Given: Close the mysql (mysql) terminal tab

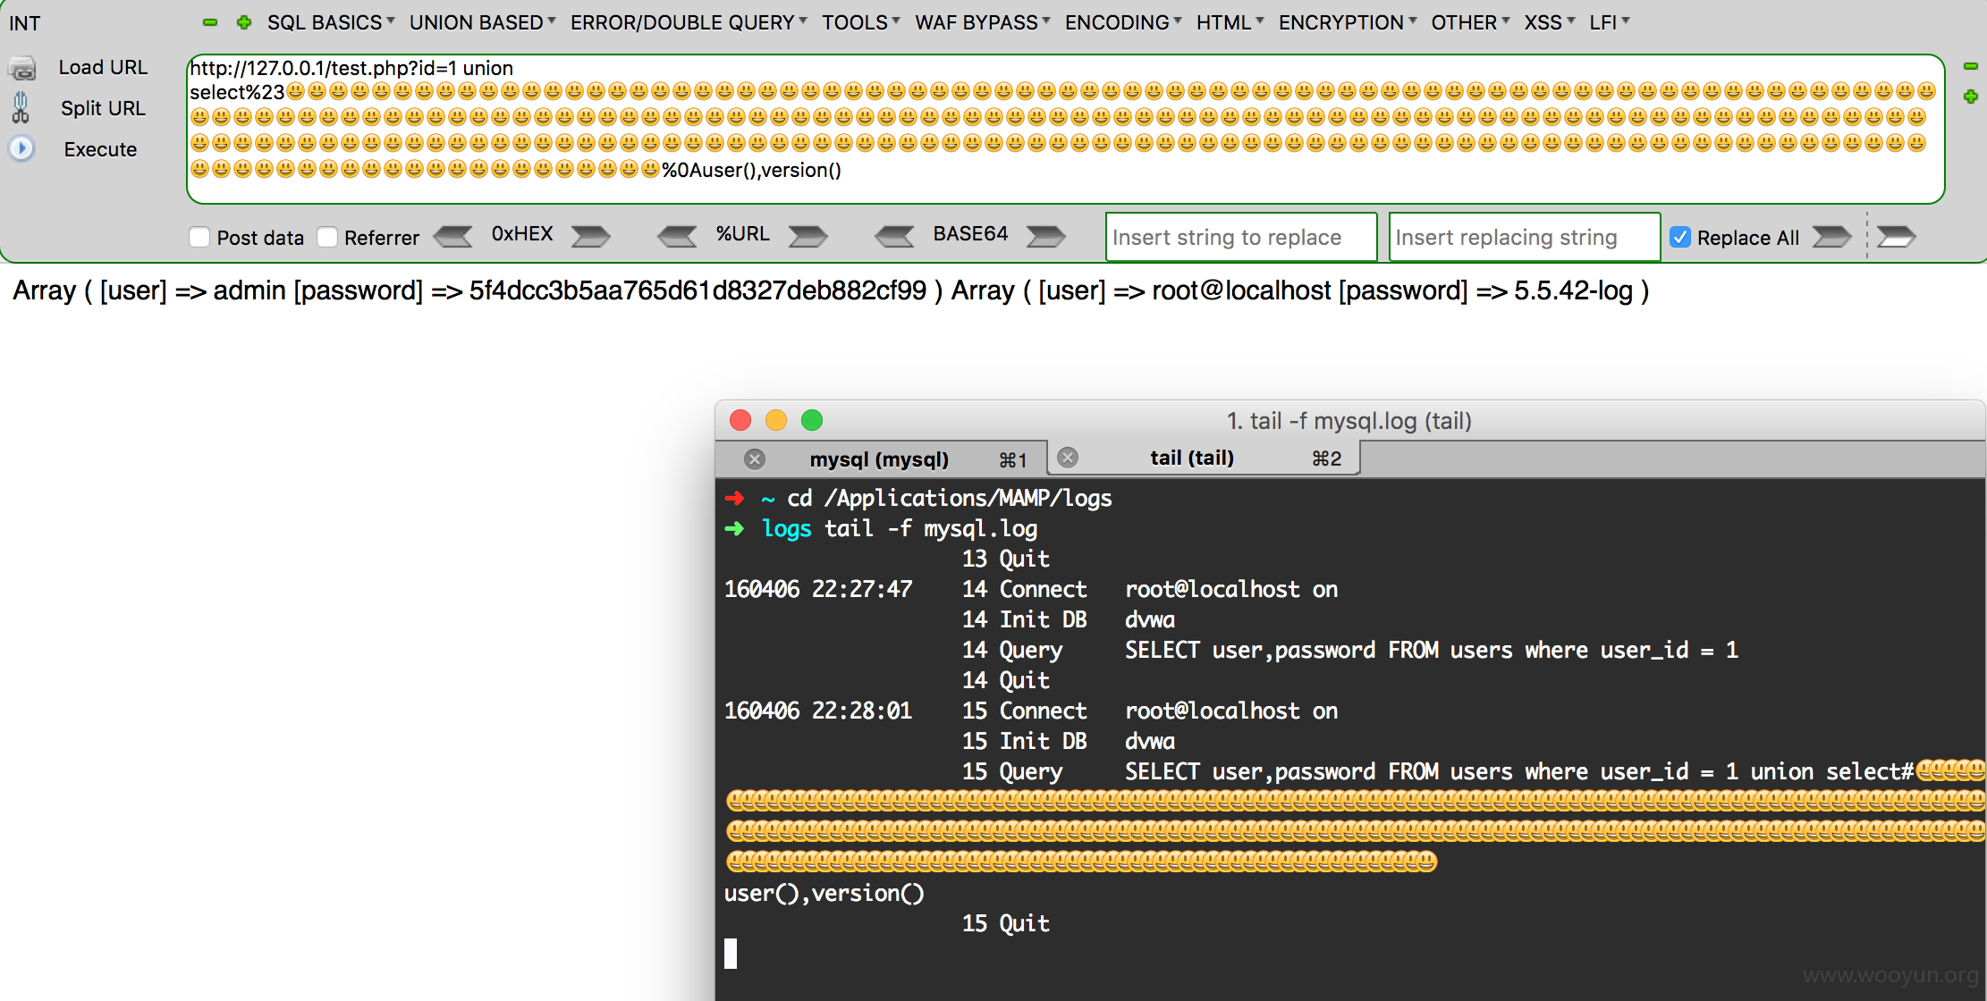Looking at the screenshot, I should tap(755, 459).
